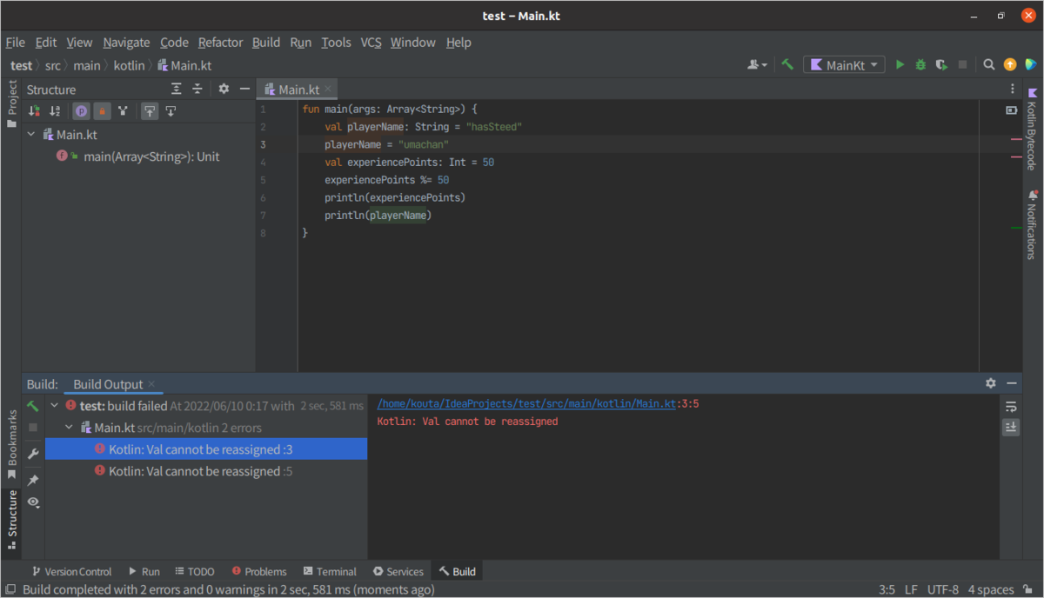
Task: Collapse the Main.kt 2 errors node
Action: 70,428
